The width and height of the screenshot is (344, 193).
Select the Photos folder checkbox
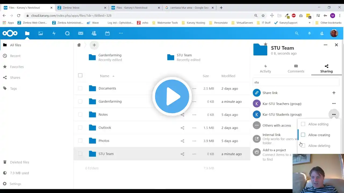click(80, 141)
